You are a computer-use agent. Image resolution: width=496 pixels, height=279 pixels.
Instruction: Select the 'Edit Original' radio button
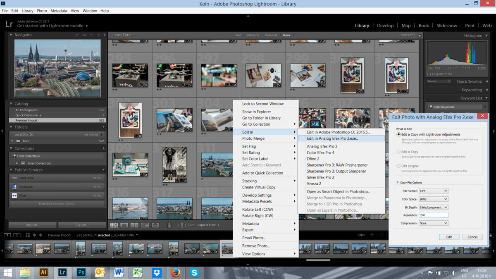(x=398, y=166)
